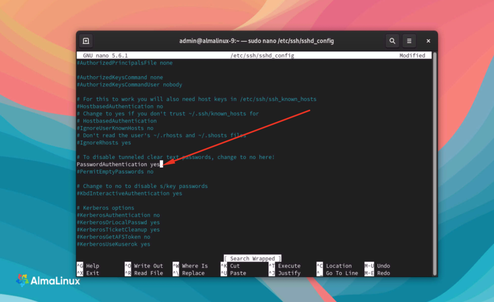This screenshot has height=302, width=494.
Task: Click the #KbdInteractiveAuthentication yes line
Action: tap(129, 193)
